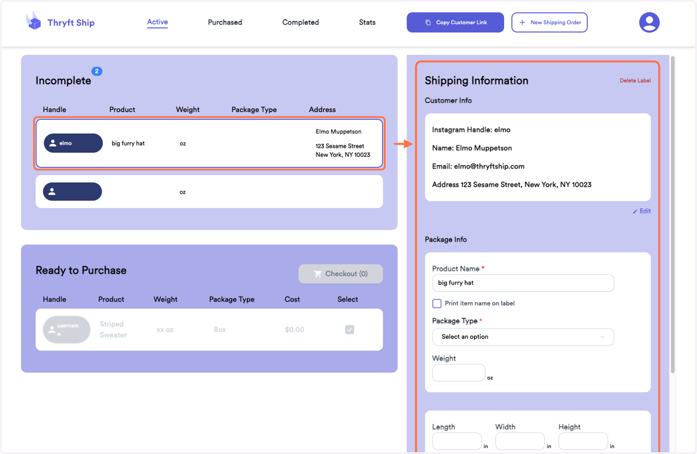697x454 pixels.
Task: Click the Instagram Handle: elmo line
Action: tap(472, 130)
